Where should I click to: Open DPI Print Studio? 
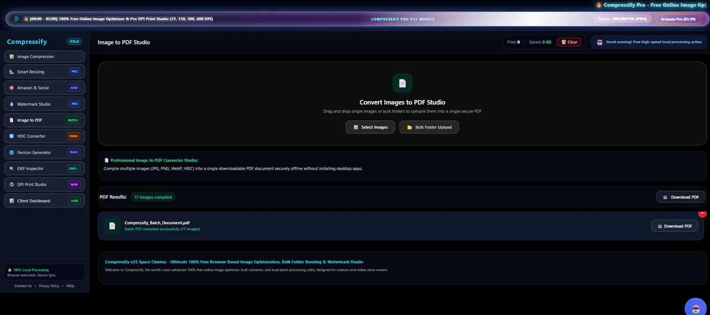click(x=44, y=184)
